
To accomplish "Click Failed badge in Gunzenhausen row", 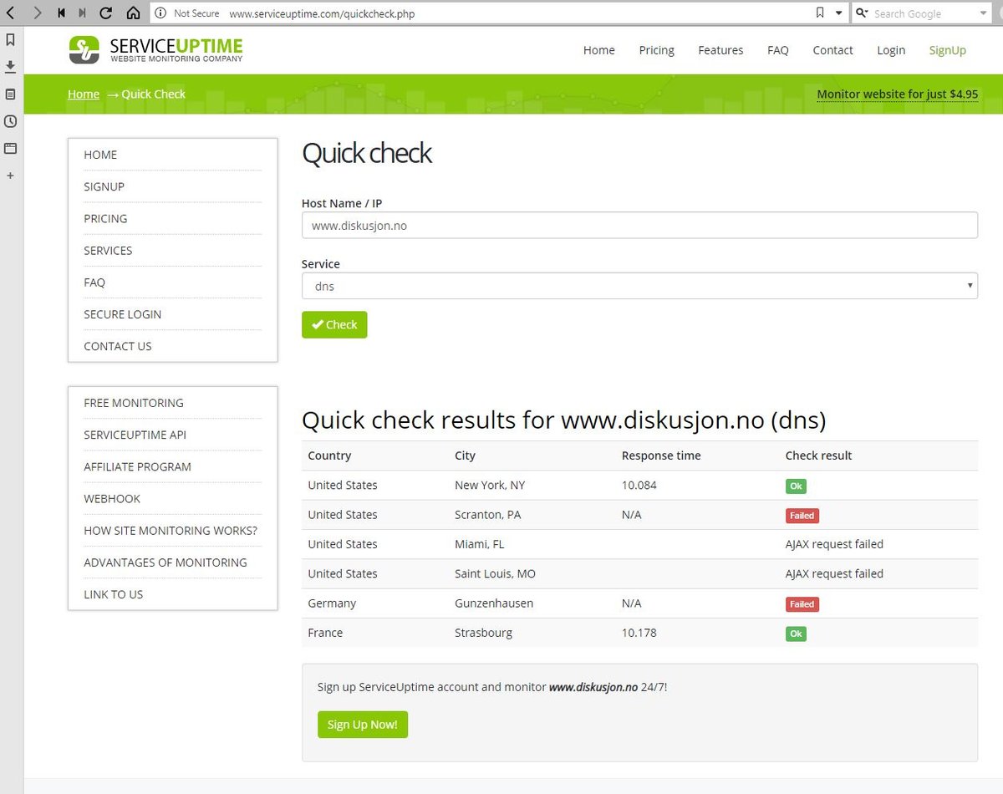I will (802, 604).
